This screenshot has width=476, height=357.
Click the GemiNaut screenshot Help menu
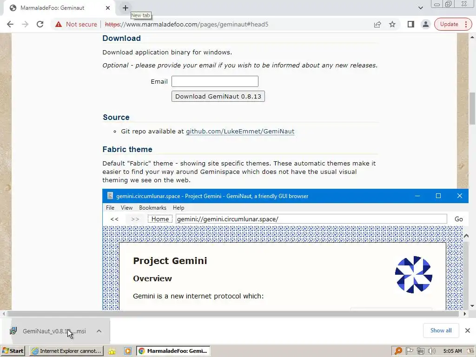click(x=178, y=208)
